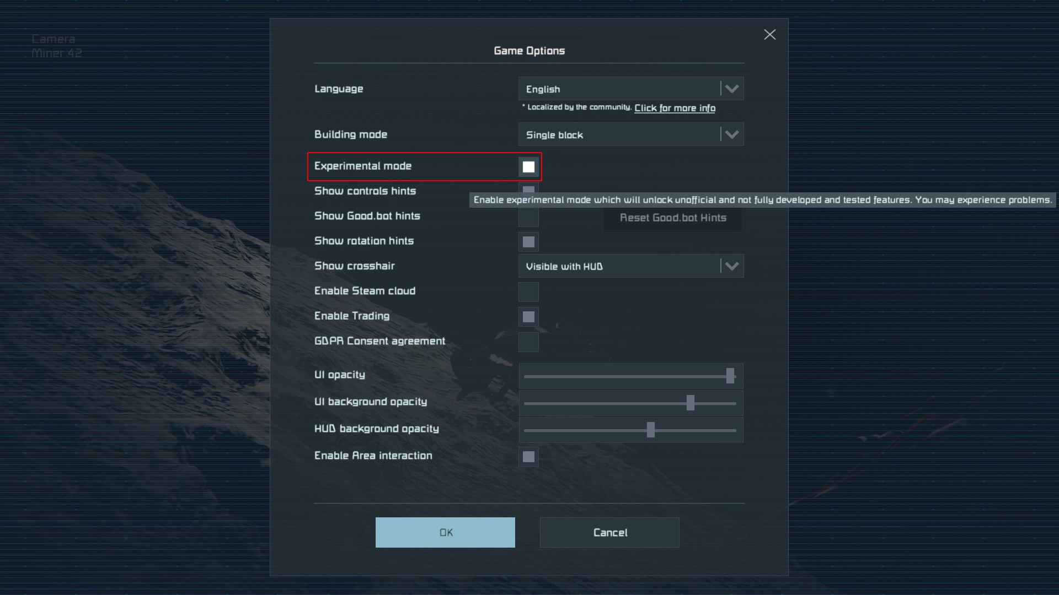Toggle Show Good.bot hints checkbox

pyautogui.click(x=528, y=219)
